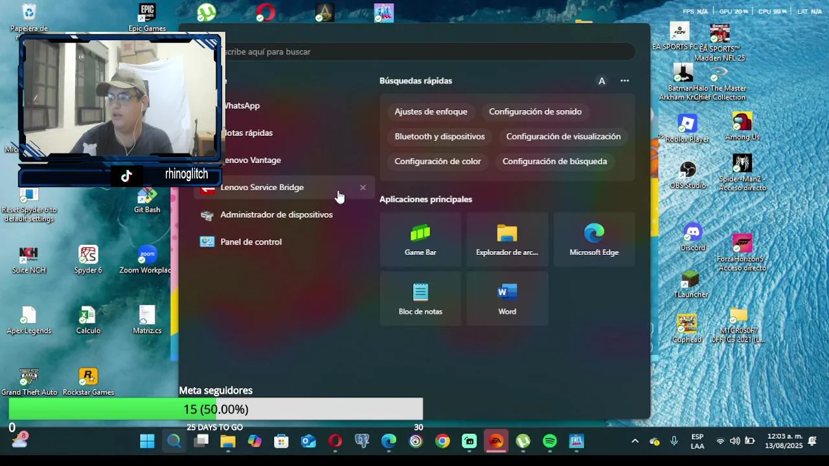This screenshot has width=829, height=466.
Task: Select the Suite NCH desktop icon
Action: click(x=28, y=260)
